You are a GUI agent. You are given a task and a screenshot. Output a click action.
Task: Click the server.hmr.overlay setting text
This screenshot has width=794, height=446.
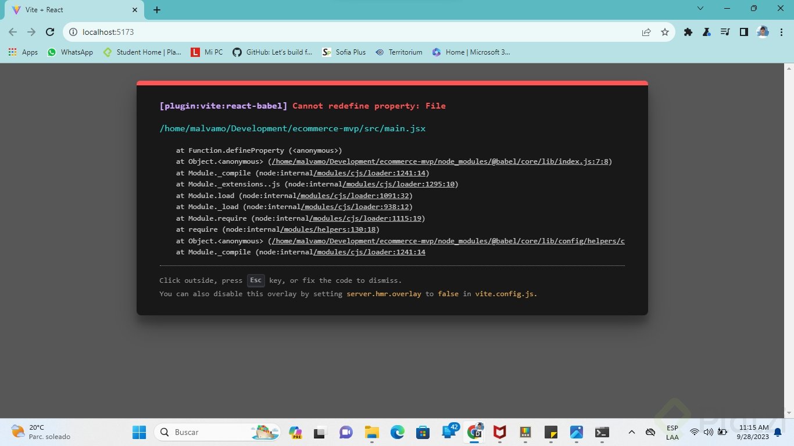tap(384, 294)
